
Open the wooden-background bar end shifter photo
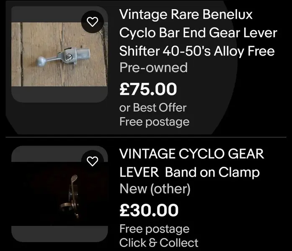click(59, 54)
